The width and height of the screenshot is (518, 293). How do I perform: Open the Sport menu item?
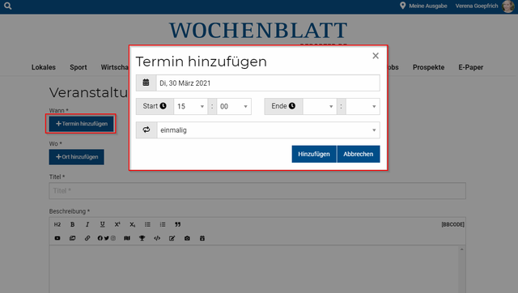coord(79,67)
